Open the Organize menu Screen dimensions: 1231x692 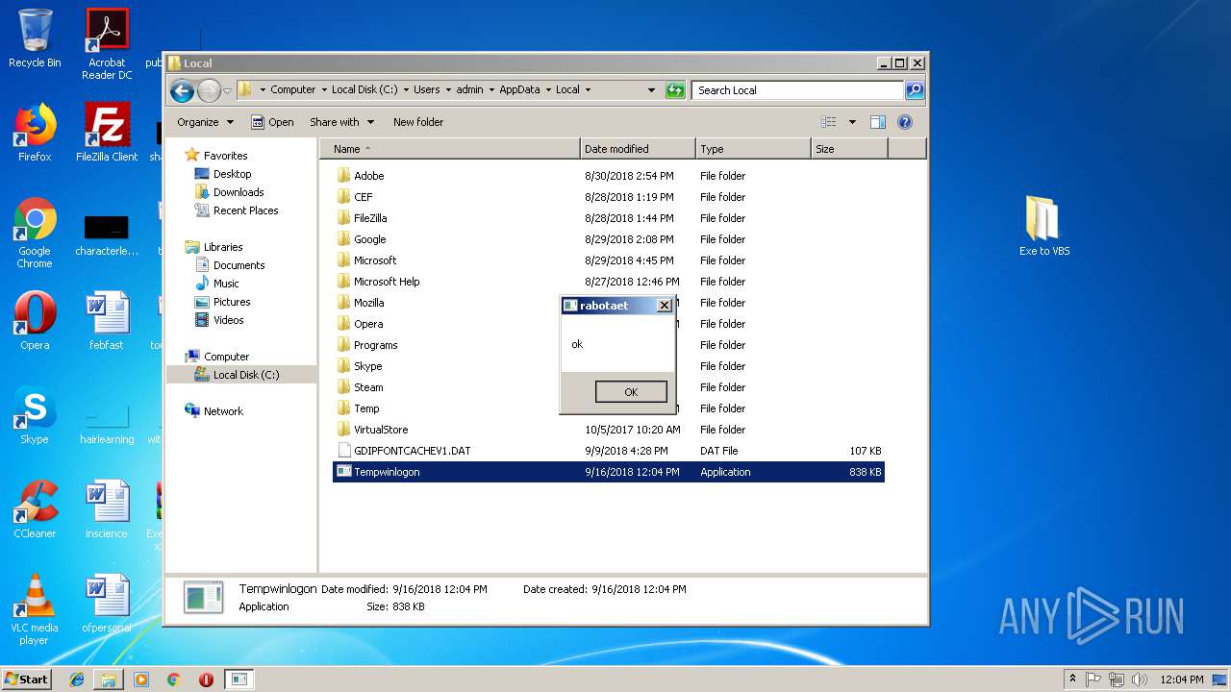point(205,122)
